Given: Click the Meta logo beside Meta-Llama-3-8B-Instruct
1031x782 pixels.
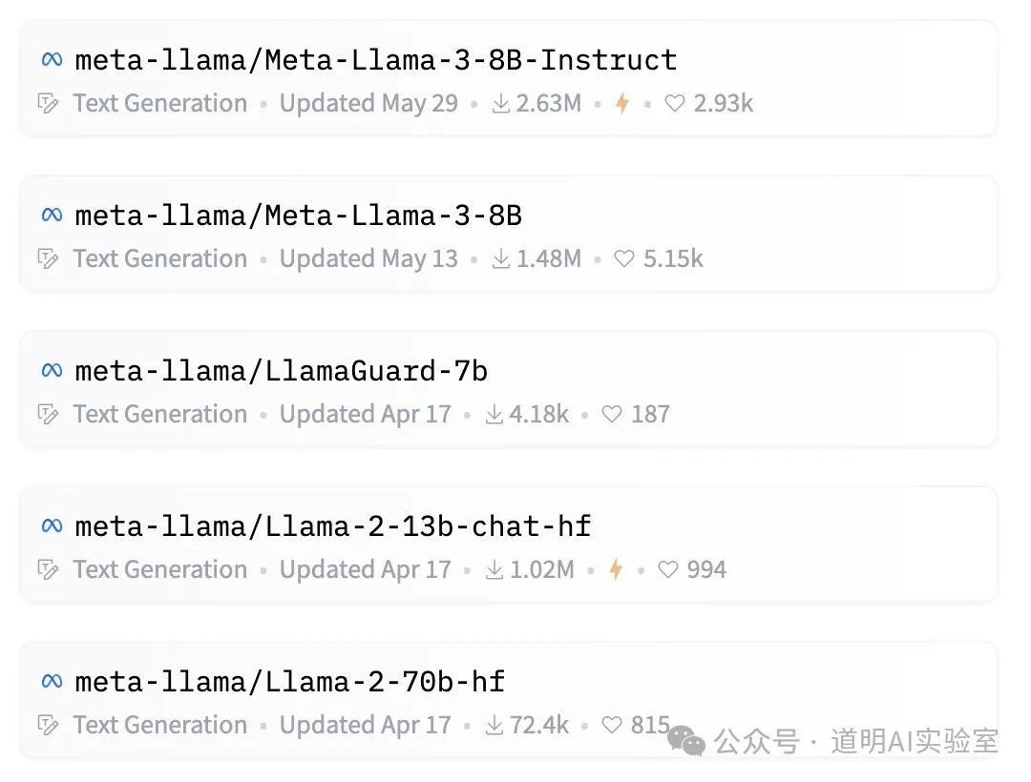Looking at the screenshot, I should coord(53,59).
